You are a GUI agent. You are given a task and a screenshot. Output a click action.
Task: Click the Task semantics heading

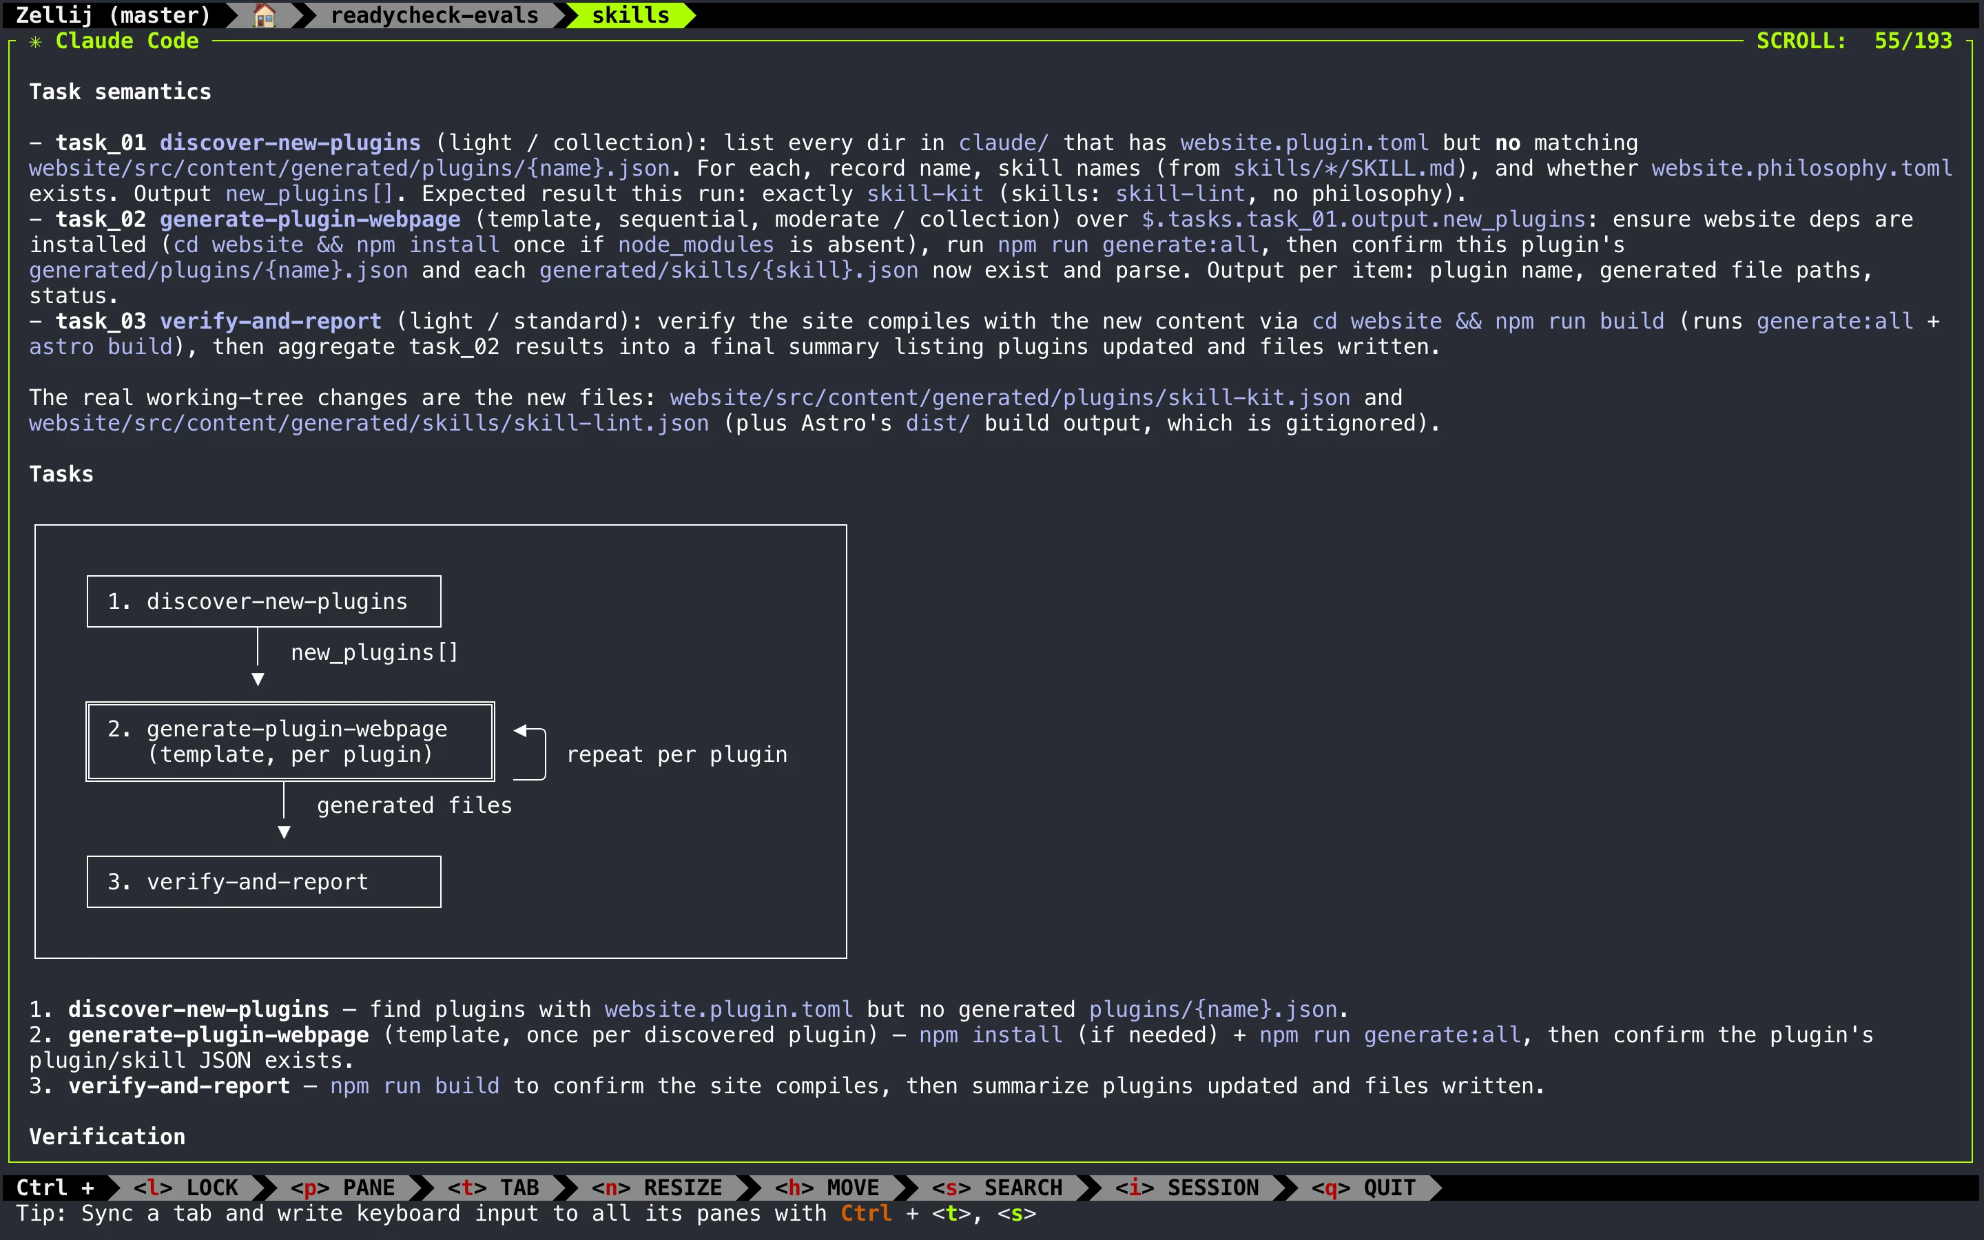pyautogui.click(x=121, y=92)
